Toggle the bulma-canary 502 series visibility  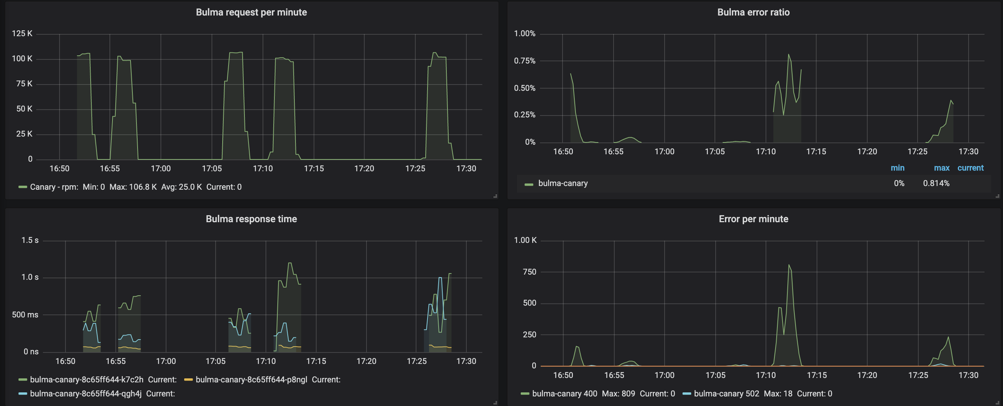[727, 393]
